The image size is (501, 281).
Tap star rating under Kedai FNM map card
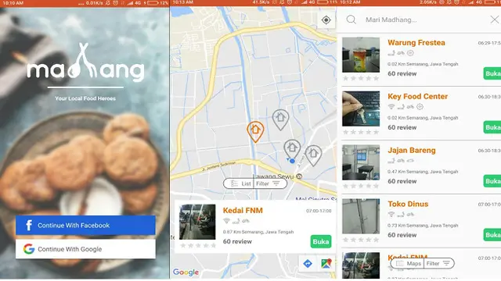[198, 245]
